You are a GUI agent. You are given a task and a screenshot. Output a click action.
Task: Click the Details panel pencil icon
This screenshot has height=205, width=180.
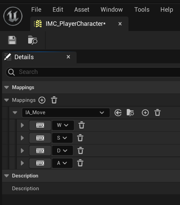(8, 57)
